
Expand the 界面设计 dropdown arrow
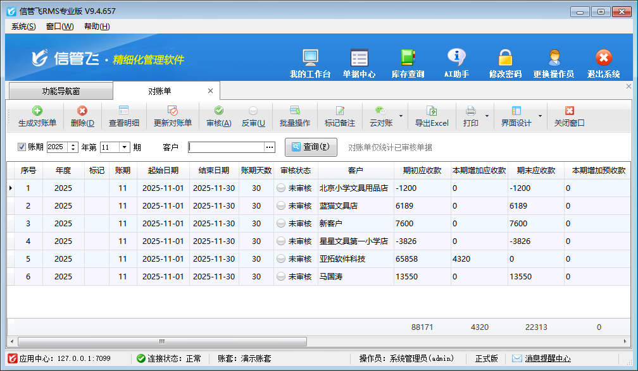(540, 116)
